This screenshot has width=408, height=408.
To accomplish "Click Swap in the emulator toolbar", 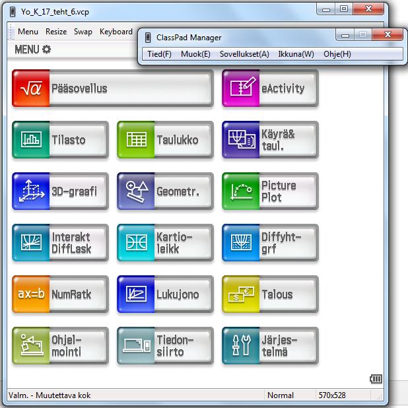I will click(83, 32).
